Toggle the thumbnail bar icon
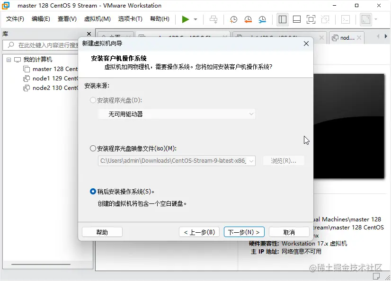The height and width of the screenshot is (281, 391). coord(297,19)
